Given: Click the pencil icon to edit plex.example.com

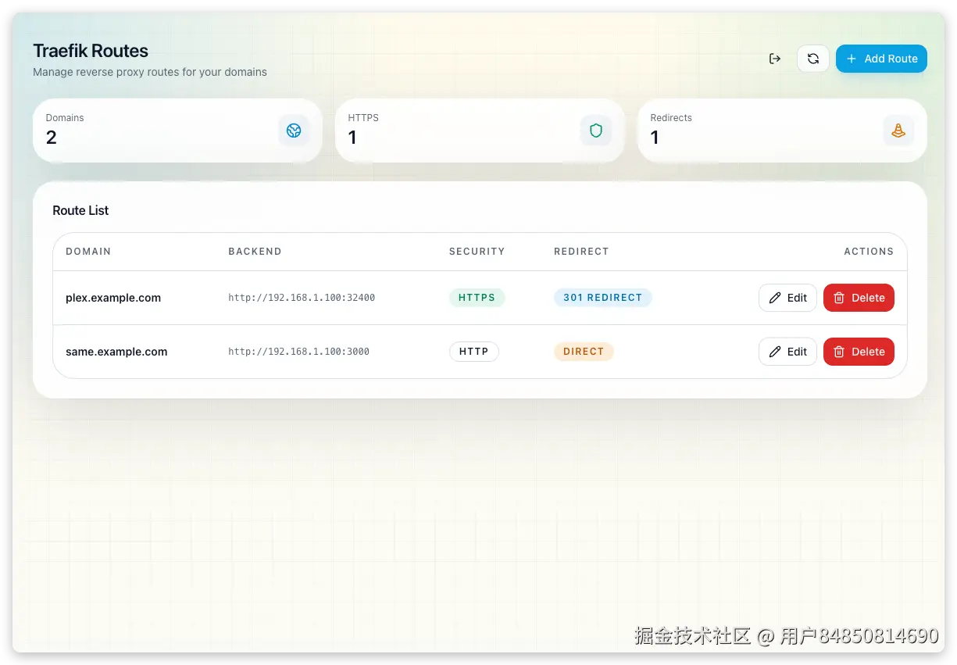Looking at the screenshot, I should coord(775,297).
